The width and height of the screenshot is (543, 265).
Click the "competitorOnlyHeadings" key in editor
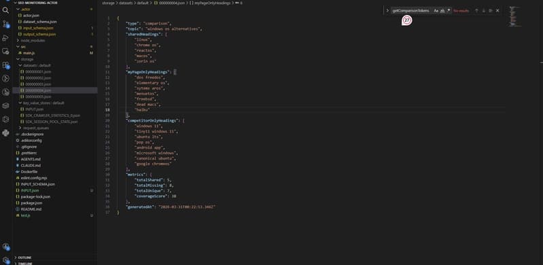[x=153, y=120]
